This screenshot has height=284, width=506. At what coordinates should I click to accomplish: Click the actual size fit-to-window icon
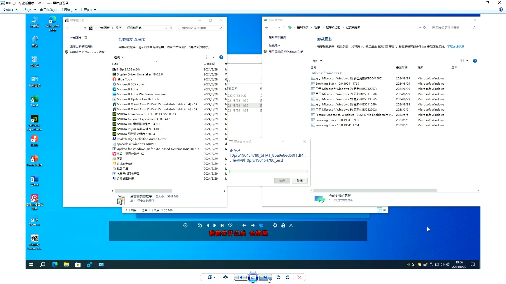[225, 277]
